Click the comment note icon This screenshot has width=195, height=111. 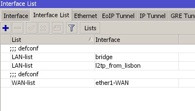click(x=58, y=28)
